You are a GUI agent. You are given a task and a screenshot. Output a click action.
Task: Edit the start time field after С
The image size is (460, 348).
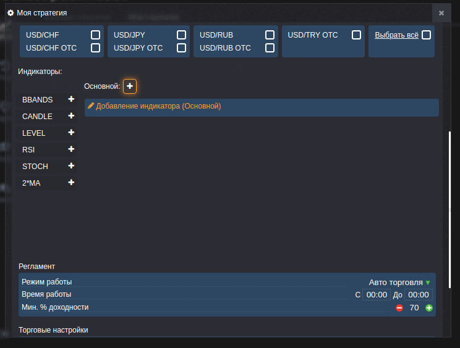377,295
